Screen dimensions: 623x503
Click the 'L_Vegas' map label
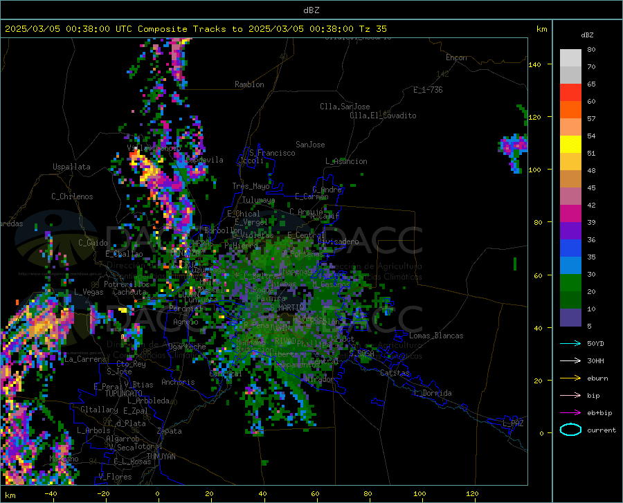pyautogui.click(x=89, y=292)
